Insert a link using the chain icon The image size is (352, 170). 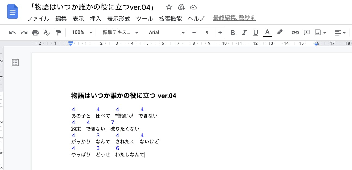tap(295, 33)
